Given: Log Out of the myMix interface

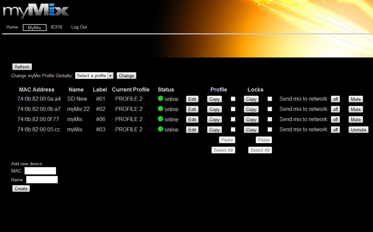Looking at the screenshot, I should pos(79,27).
